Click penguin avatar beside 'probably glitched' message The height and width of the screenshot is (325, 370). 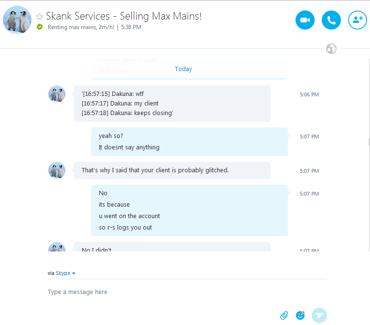[x=57, y=170]
